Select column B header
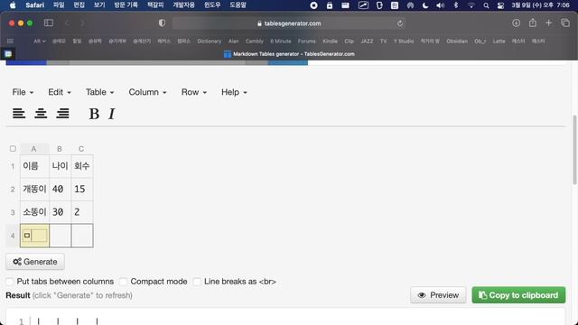The width and height of the screenshot is (578, 325). [60, 148]
